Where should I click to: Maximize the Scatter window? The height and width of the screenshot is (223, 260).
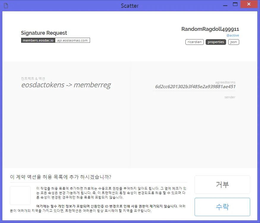tap(235, 4)
